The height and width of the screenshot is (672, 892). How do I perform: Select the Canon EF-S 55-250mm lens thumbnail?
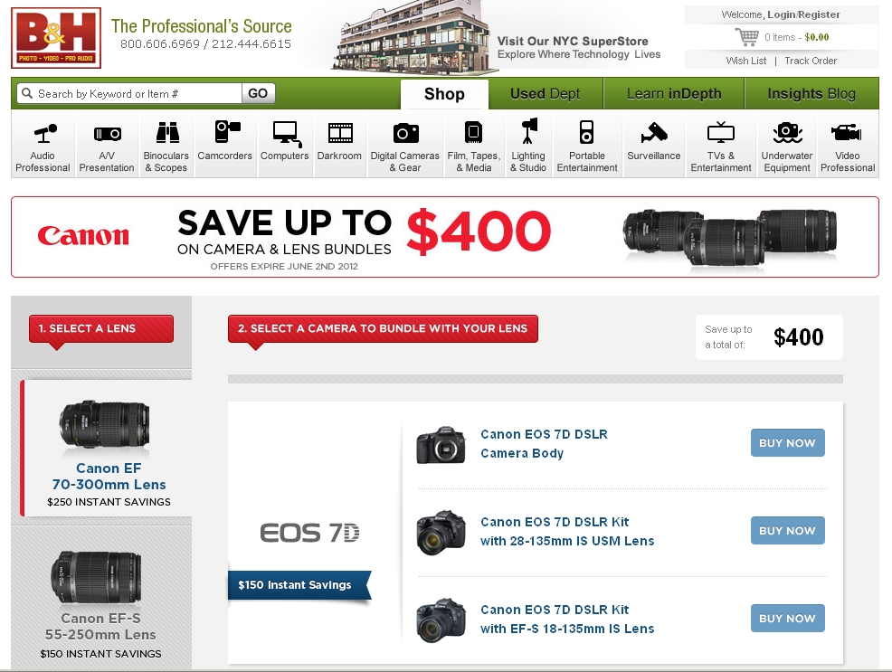(96, 578)
